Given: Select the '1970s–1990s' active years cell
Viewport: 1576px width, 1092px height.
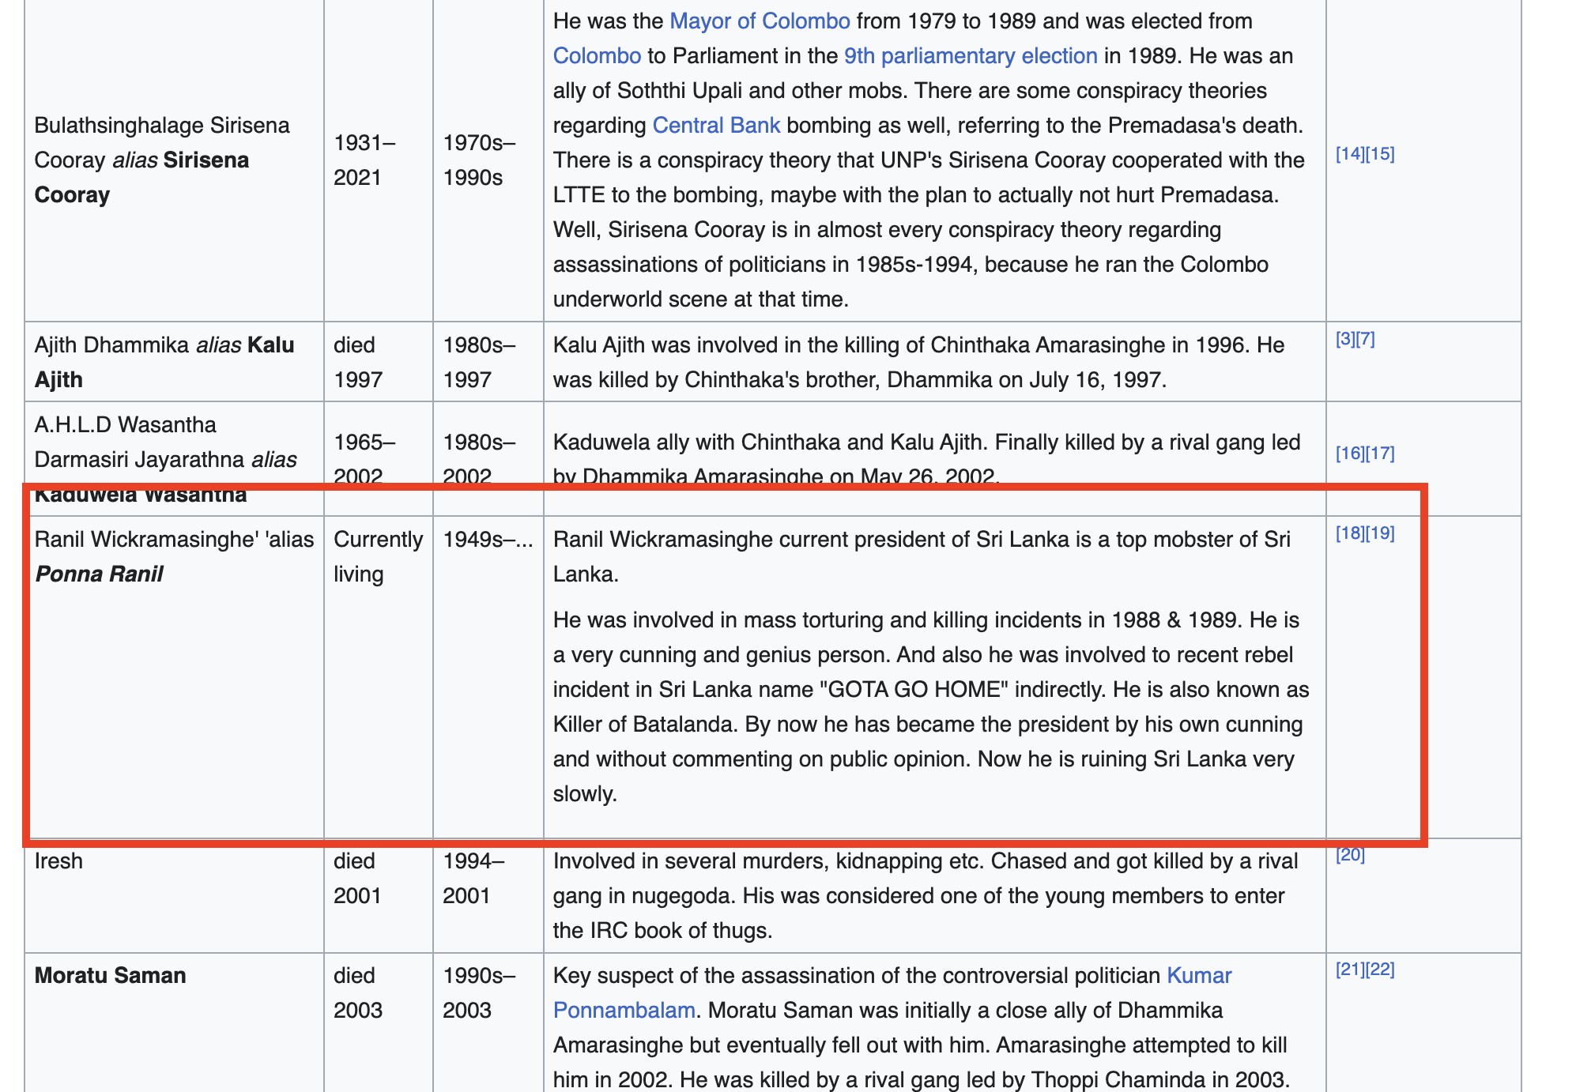Looking at the screenshot, I should point(488,160).
